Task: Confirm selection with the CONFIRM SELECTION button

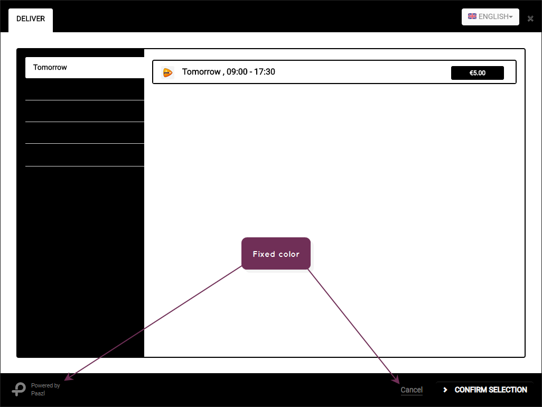Action: coord(484,390)
